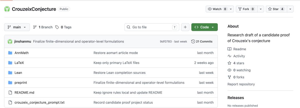The image size is (300, 108).
Task: Open the AnnMath folder icon
Action: click(10, 53)
